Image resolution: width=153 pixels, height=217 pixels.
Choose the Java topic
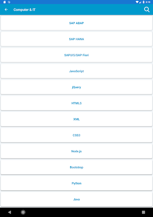(x=76, y=199)
